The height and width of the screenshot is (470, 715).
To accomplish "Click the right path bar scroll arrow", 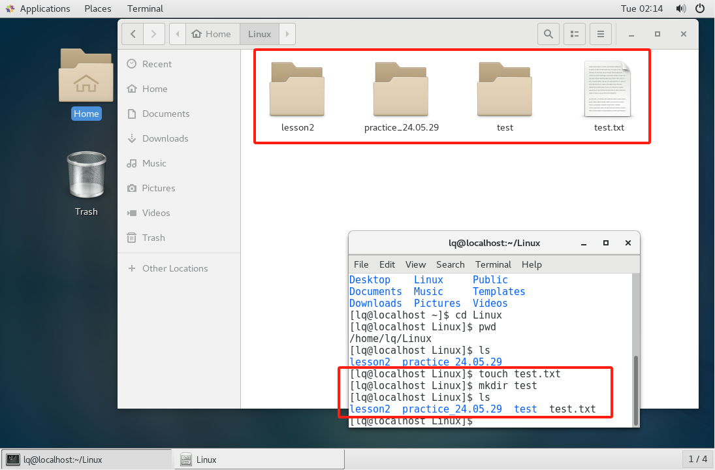I will click(x=287, y=34).
